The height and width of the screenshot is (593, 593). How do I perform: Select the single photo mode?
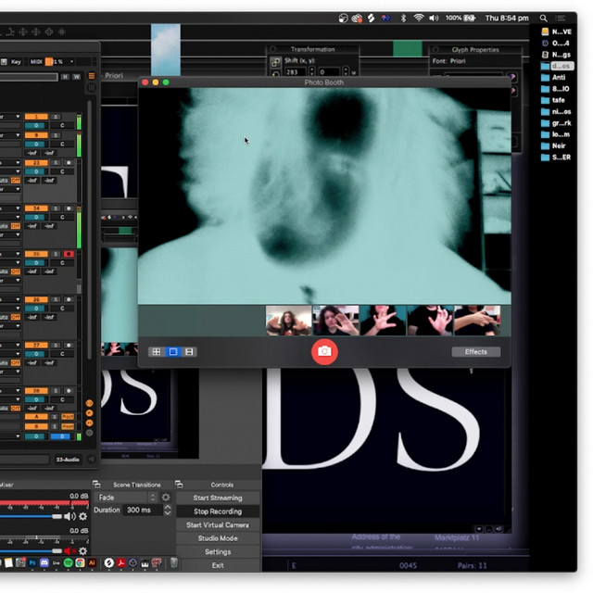pyautogui.click(x=172, y=352)
